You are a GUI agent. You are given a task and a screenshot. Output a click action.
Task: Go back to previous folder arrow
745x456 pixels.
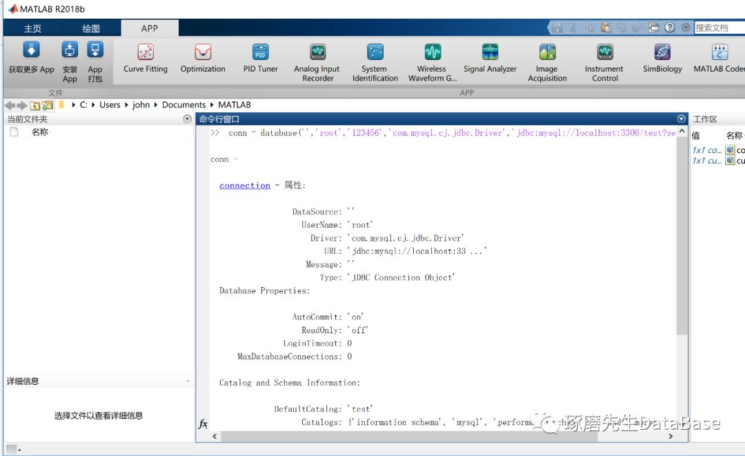[10, 105]
